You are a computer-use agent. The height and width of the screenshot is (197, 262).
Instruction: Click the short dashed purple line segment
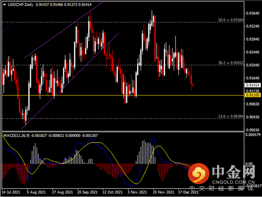(x=6, y=28)
